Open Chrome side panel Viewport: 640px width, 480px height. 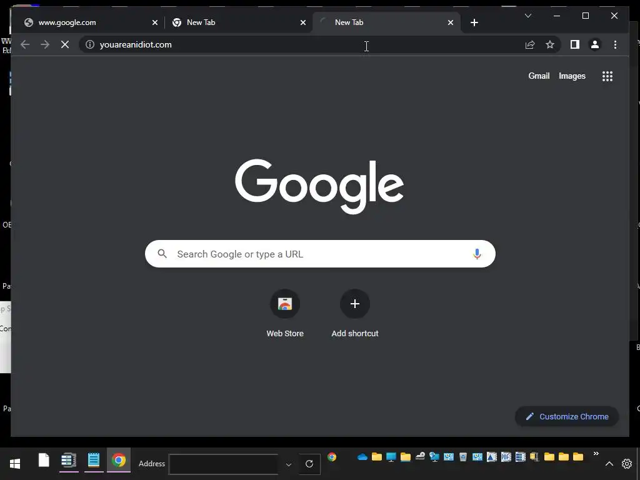click(575, 44)
